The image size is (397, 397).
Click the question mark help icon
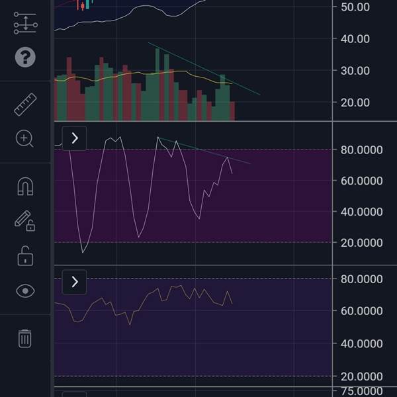pyautogui.click(x=25, y=57)
